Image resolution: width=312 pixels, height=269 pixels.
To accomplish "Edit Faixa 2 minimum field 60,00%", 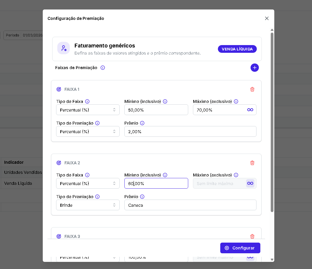I will click(156, 183).
